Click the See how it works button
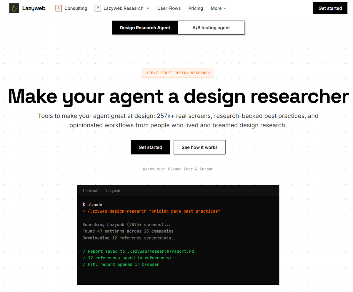 coord(200,147)
